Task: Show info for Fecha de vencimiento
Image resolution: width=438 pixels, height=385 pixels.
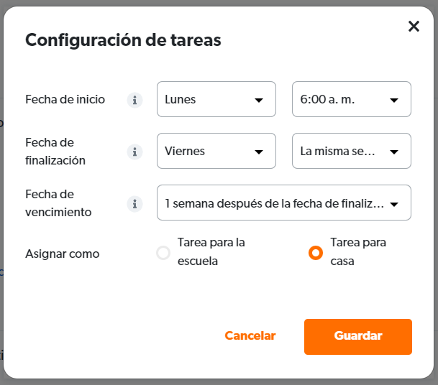Action: click(135, 204)
